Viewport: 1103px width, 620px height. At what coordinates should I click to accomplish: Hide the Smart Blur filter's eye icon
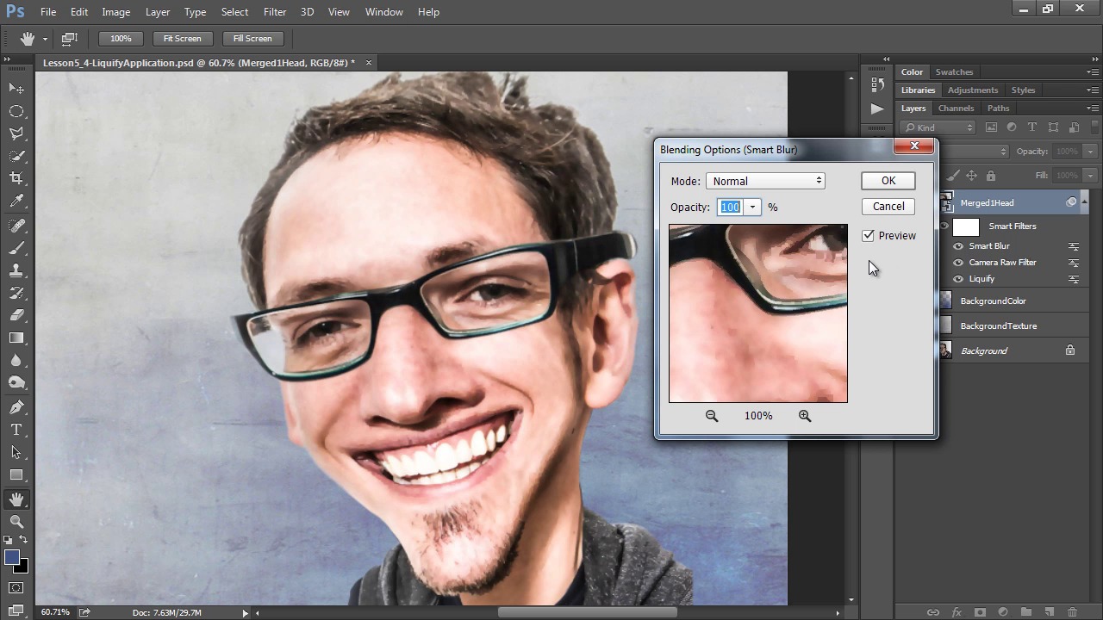point(958,246)
